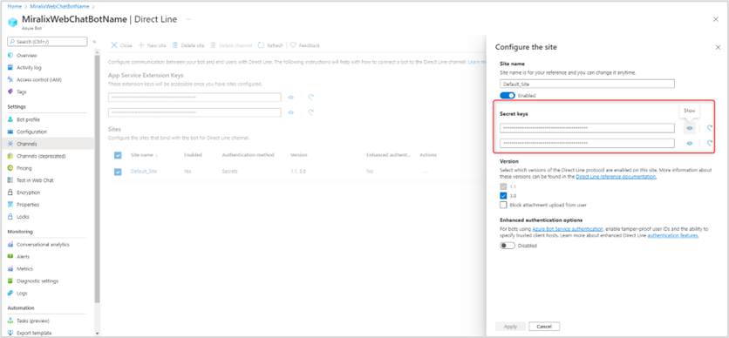This screenshot has width=729, height=338.
Task: Check Block attachment upload from user
Action: (503, 205)
